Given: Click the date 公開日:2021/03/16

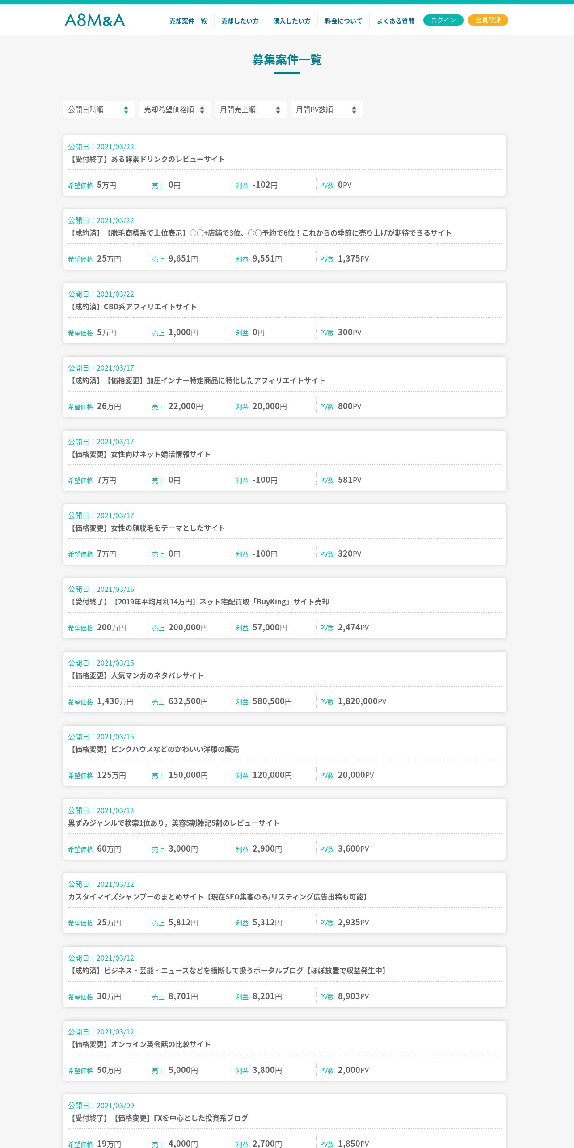Looking at the screenshot, I should click(x=101, y=589).
